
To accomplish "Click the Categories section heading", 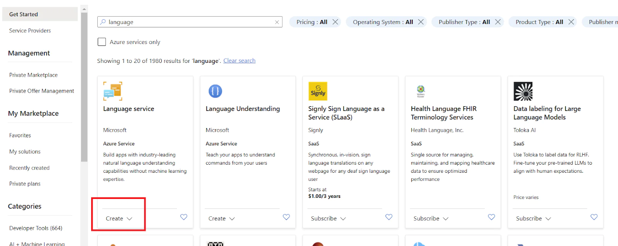I will click(25, 206).
